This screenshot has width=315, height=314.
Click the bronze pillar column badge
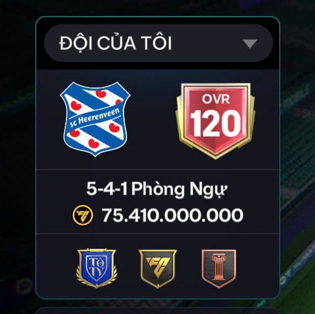[x=219, y=269]
